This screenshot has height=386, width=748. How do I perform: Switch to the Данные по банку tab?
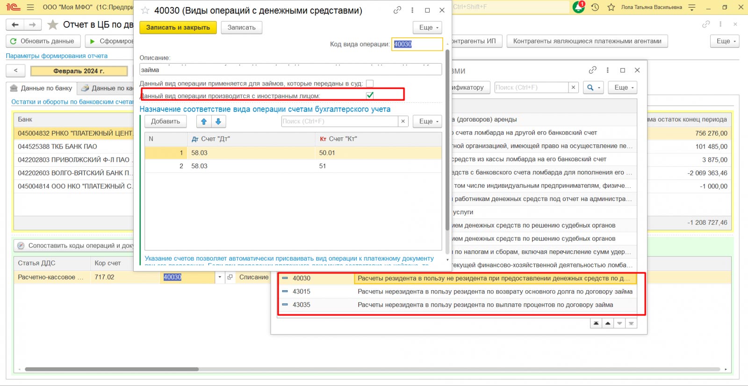pyautogui.click(x=42, y=88)
